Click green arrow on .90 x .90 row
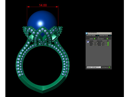 [108, 44]
